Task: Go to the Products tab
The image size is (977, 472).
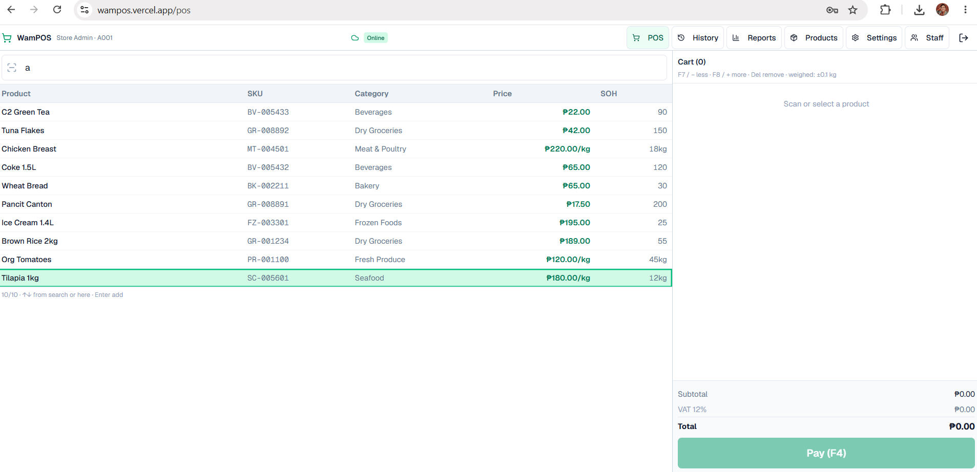Action: [814, 38]
